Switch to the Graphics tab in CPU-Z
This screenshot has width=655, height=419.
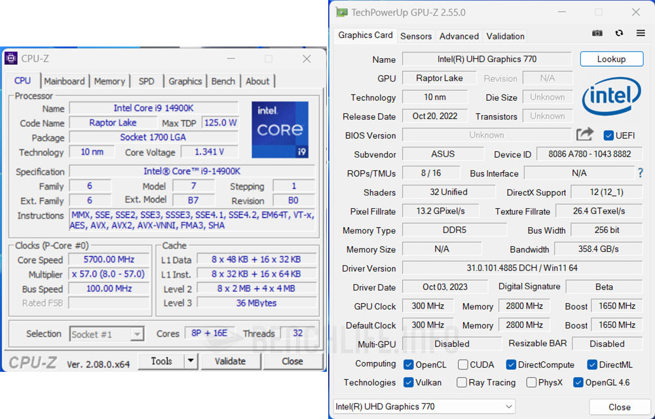tap(185, 81)
